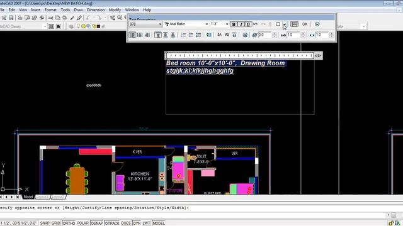Image resolution: width=403 pixels, height=226 pixels.
Task: Toggle GRID display in status bar
Action: point(56,223)
